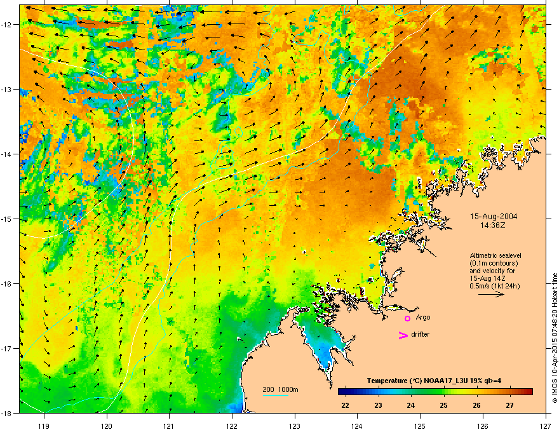559x432 pixels.
Task: Click the latitude axis label -14
Action: [x=7, y=154]
